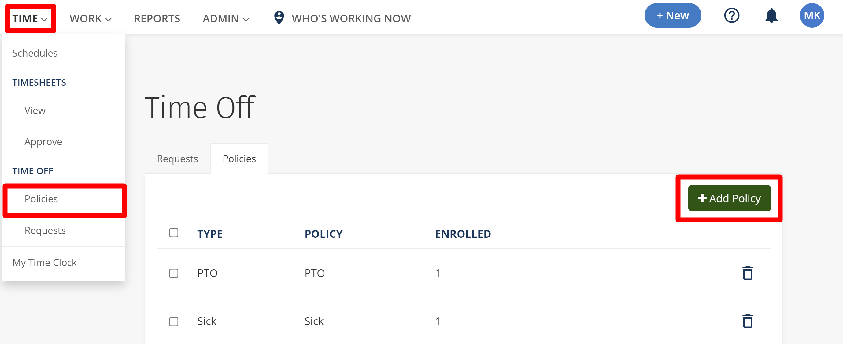This screenshot has width=843, height=344.
Task: Check the PTO row checkbox
Action: (x=173, y=273)
